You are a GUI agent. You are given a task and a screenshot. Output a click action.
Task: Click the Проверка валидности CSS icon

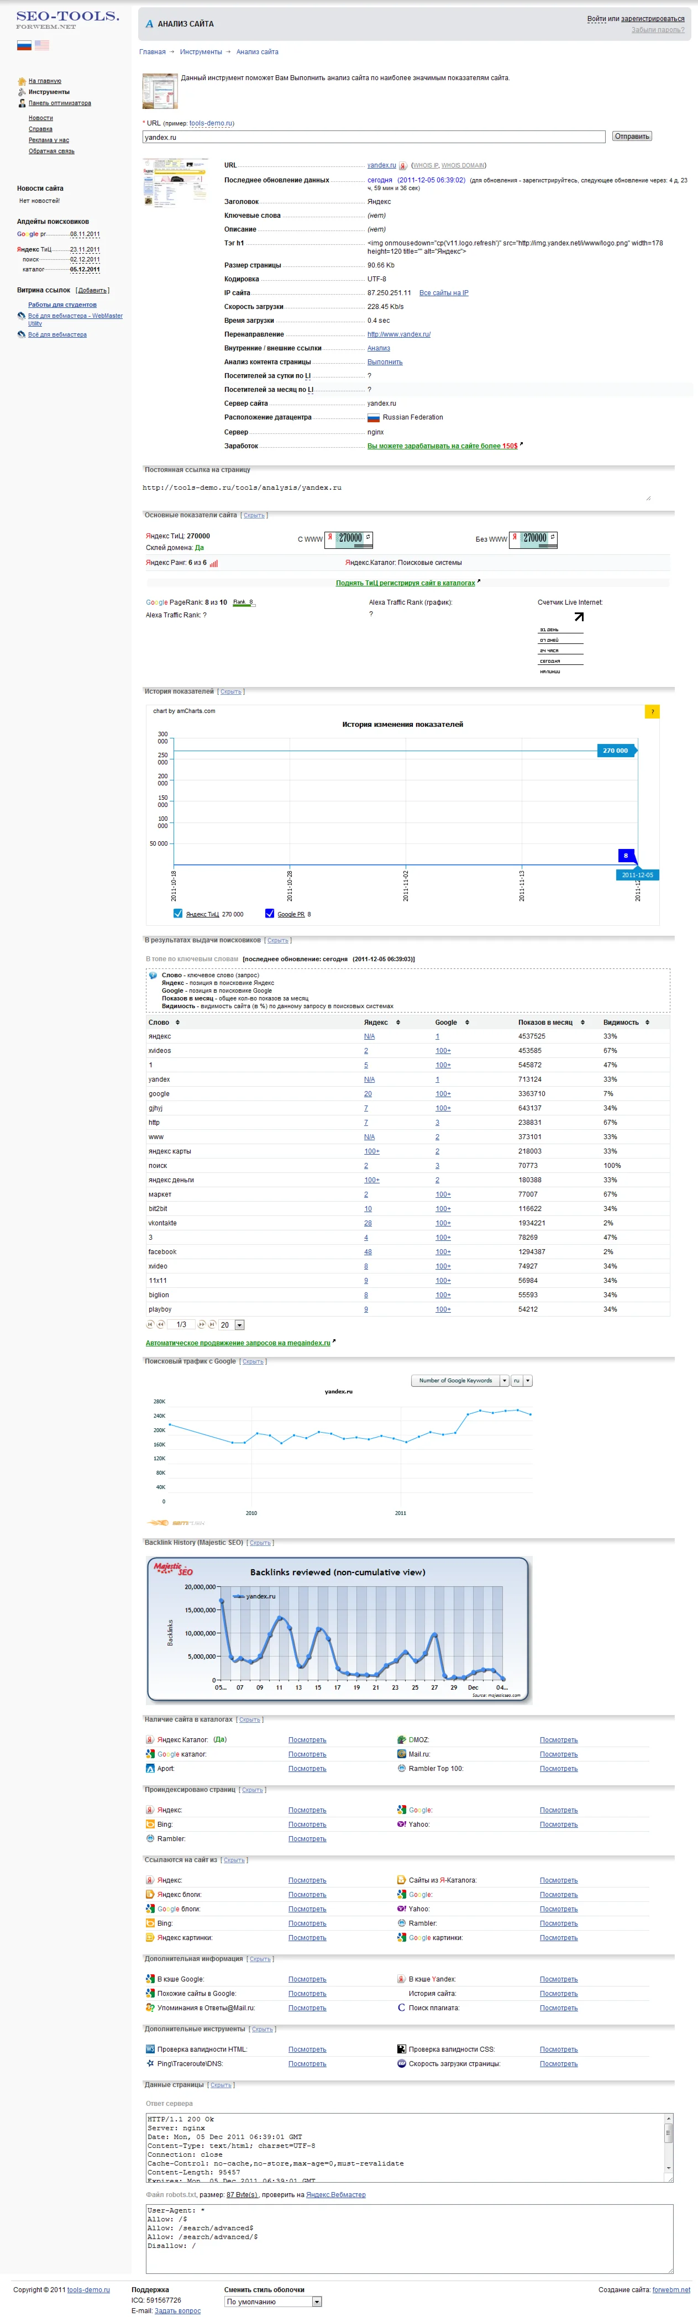point(401,2049)
